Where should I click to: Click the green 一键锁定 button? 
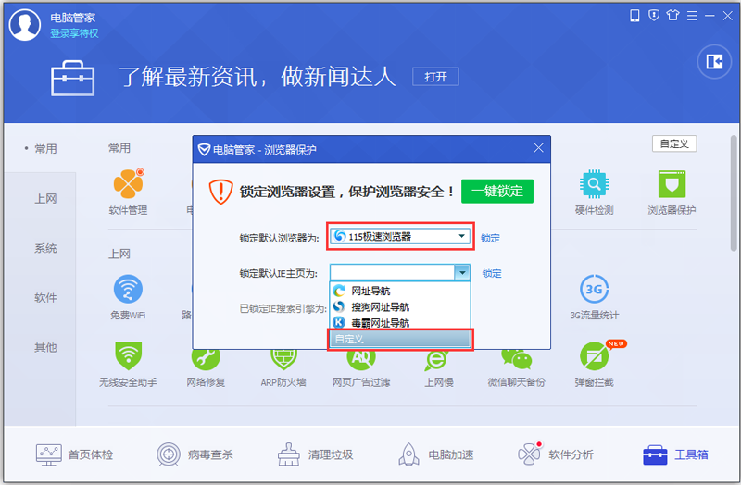point(497,192)
